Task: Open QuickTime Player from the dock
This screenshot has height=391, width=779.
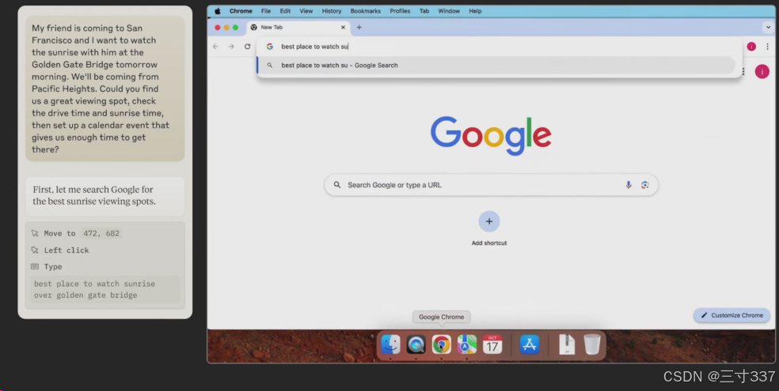Action: tap(416, 344)
